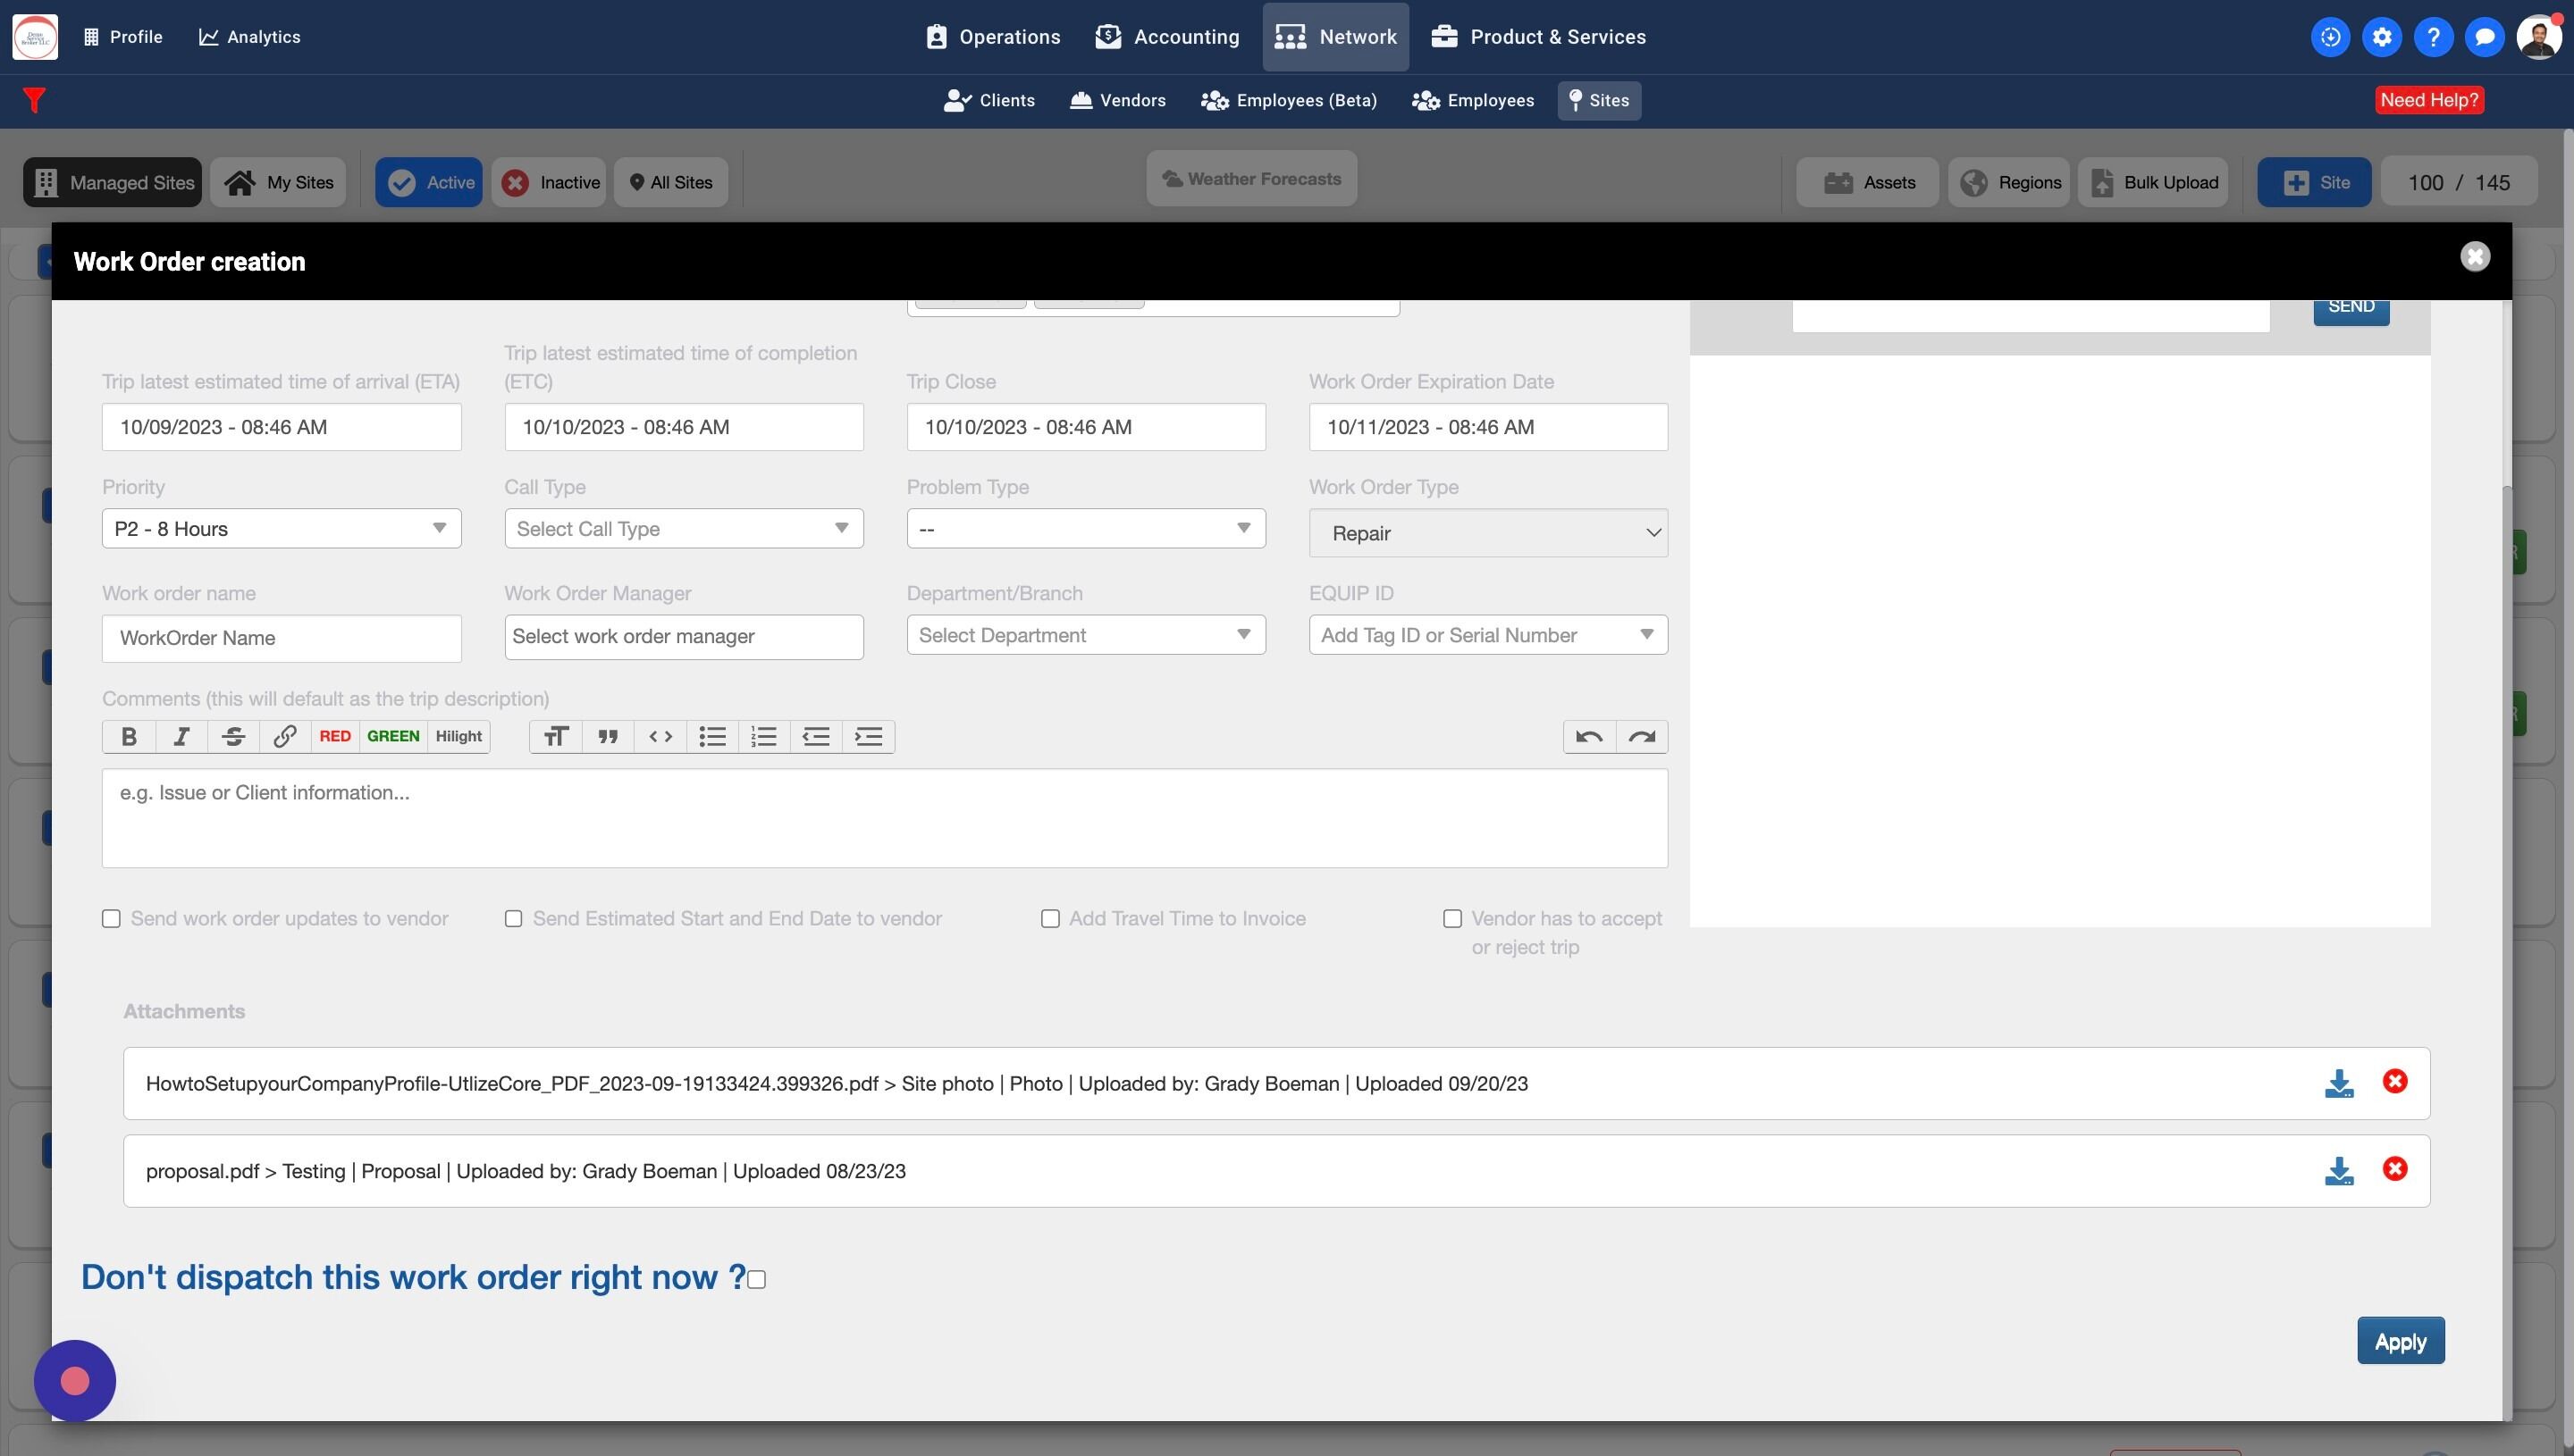The height and width of the screenshot is (1456, 2574).
Task: Insert a bulleted list in comments
Action: 712,737
